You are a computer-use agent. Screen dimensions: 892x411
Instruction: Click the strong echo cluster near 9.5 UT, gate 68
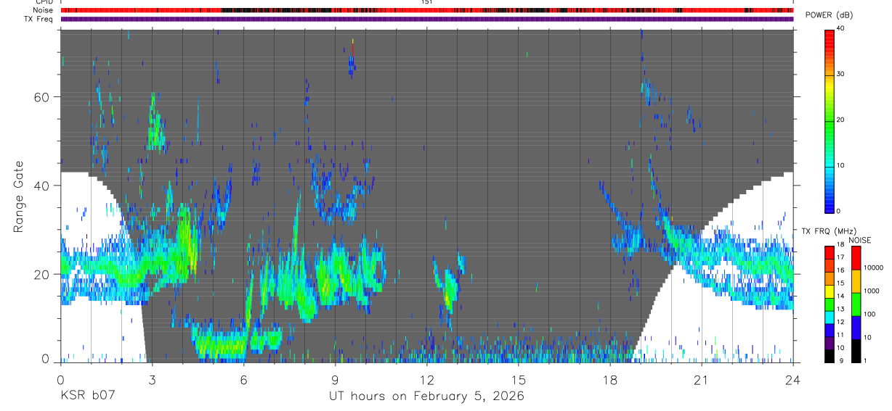352,65
